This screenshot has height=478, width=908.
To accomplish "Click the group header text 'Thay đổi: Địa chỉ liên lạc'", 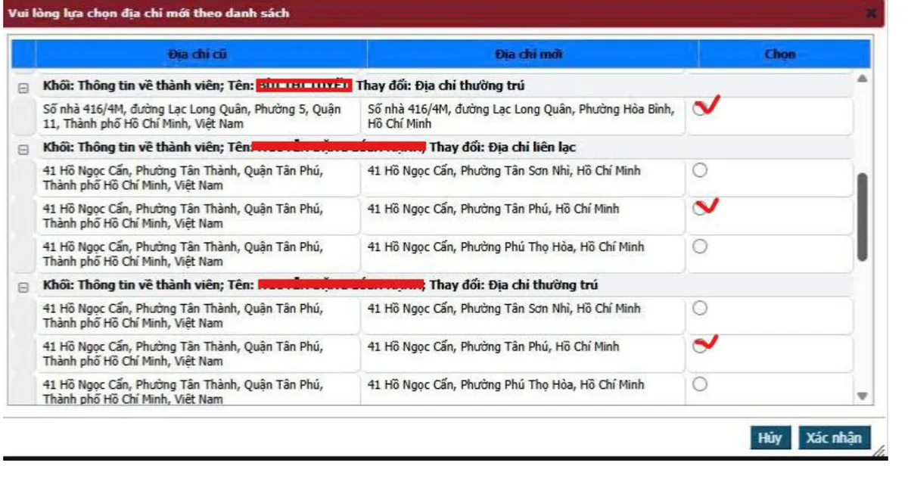I will coord(502,147).
